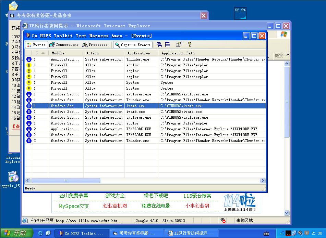This screenshot has height=238, width=326.
Task: Click right arrow of horizontal scrollbar
Action: point(263,180)
